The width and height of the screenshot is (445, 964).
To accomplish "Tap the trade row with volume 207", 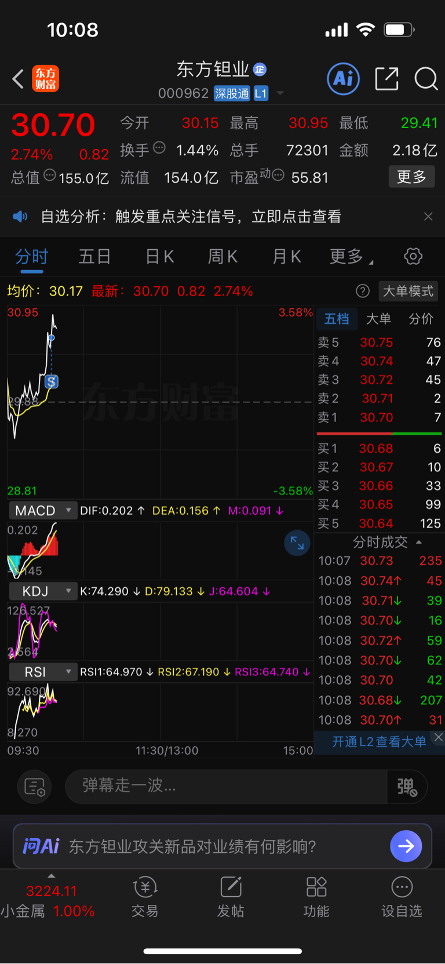I will click(380, 700).
